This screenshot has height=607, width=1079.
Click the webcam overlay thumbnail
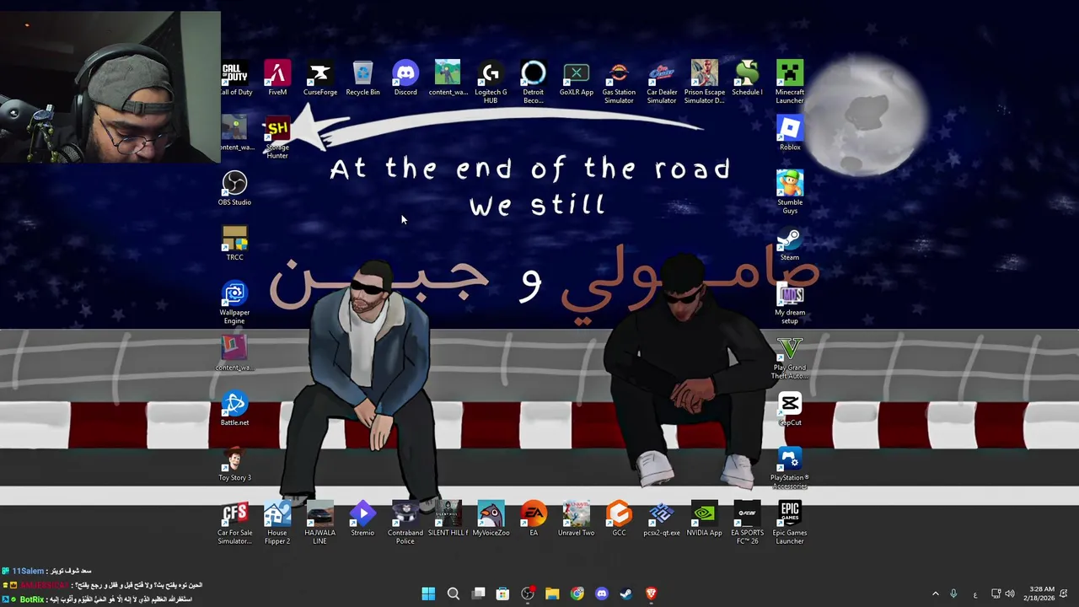pos(110,87)
